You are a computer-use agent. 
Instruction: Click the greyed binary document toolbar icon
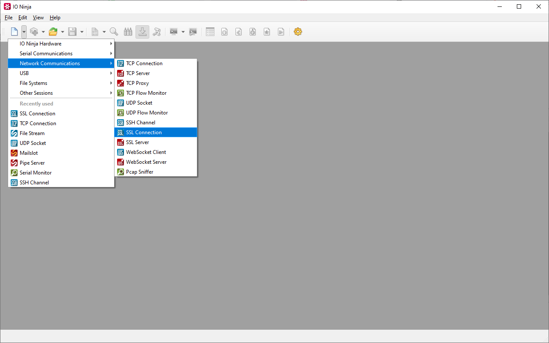point(95,32)
